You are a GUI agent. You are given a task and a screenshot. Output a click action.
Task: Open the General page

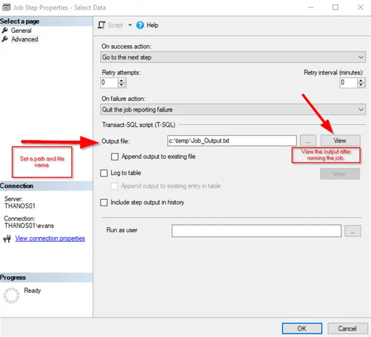(x=21, y=30)
